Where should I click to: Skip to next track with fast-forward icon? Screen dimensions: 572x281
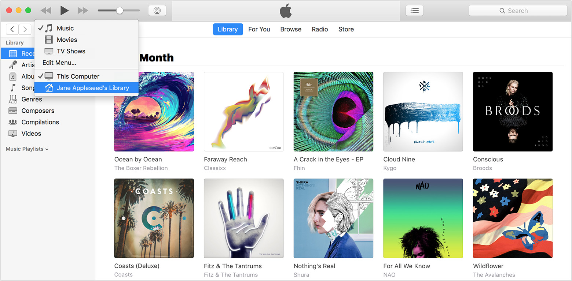(83, 11)
